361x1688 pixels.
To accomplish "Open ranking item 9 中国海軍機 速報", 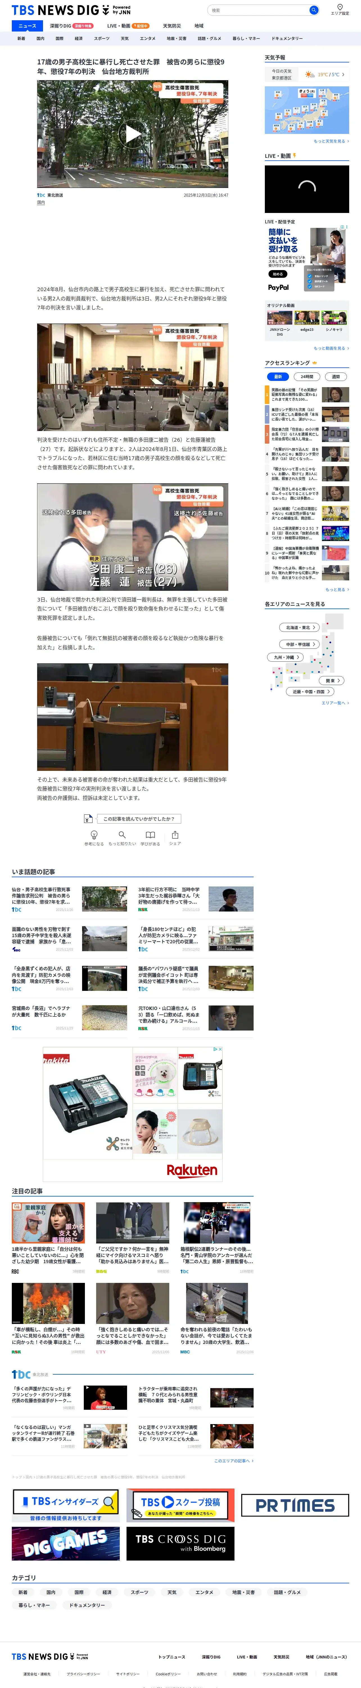I will pos(307,553).
